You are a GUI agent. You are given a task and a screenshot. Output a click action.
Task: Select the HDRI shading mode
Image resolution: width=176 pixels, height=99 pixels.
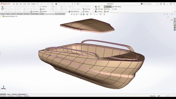[106, 12]
